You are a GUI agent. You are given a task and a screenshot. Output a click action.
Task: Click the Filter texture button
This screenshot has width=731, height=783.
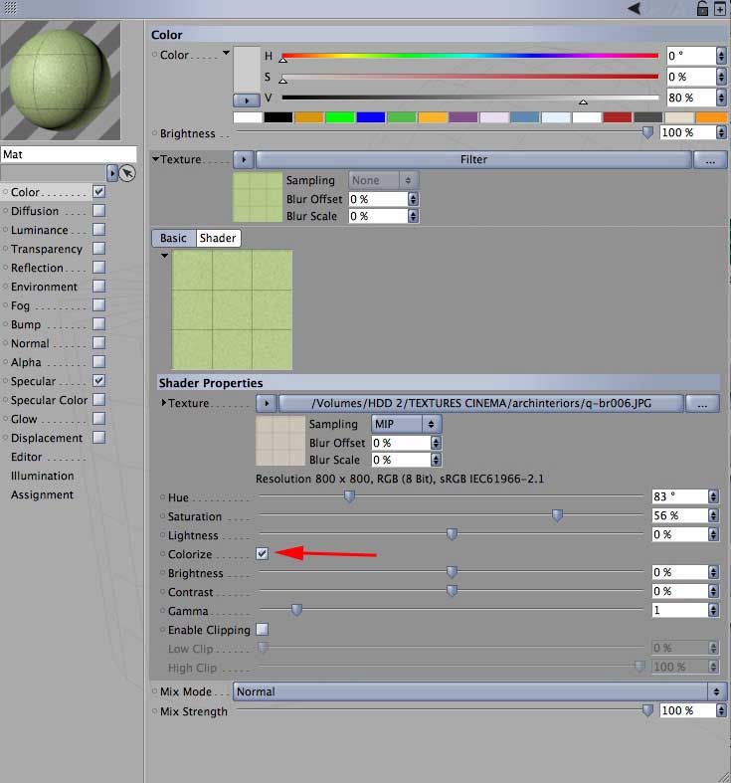473,160
